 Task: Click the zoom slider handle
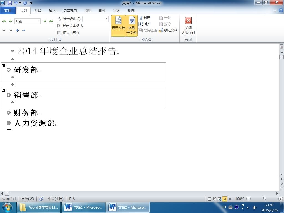point(265,199)
